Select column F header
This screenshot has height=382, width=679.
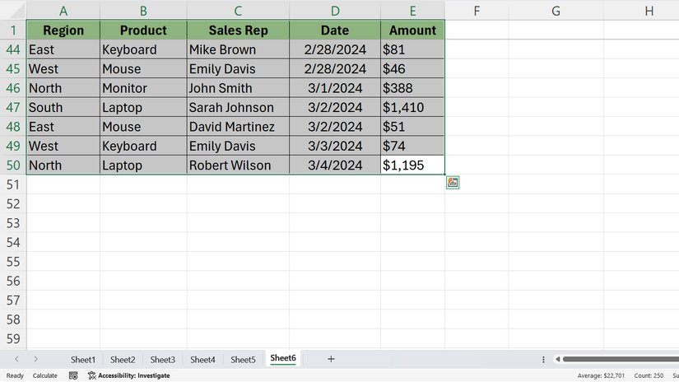[476, 11]
